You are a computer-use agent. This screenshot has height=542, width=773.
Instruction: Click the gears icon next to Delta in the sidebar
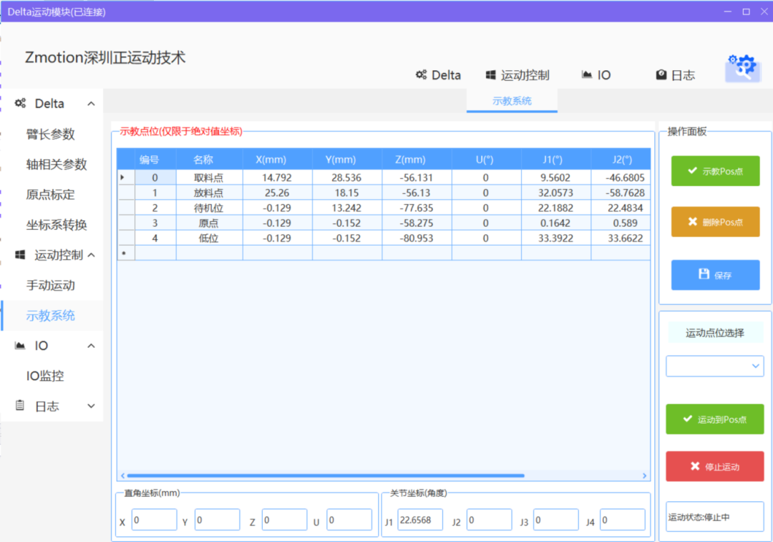[x=20, y=103]
